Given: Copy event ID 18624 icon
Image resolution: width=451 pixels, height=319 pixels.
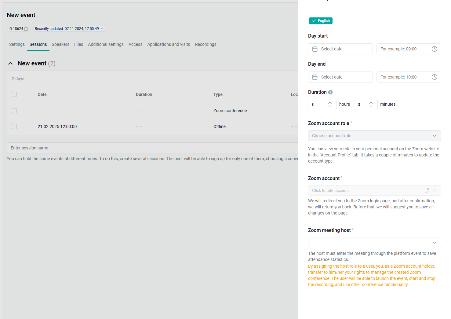Looking at the screenshot, I should click(26, 29).
